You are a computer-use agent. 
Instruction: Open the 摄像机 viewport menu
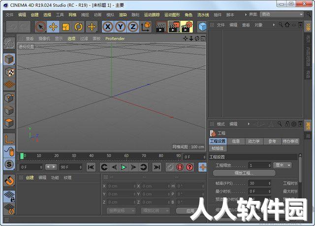pos(44,38)
